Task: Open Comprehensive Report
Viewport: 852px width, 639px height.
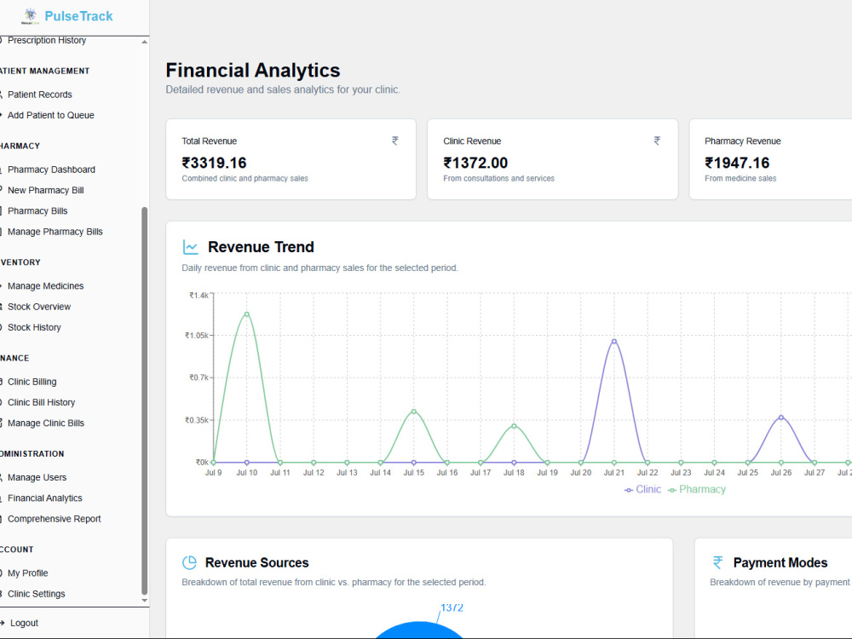Action: (x=55, y=518)
